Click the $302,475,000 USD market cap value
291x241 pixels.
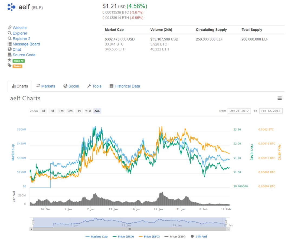[x=120, y=39]
